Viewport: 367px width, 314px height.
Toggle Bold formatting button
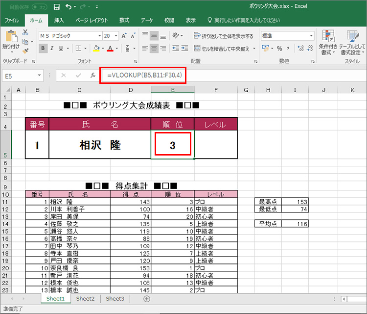[43, 49]
